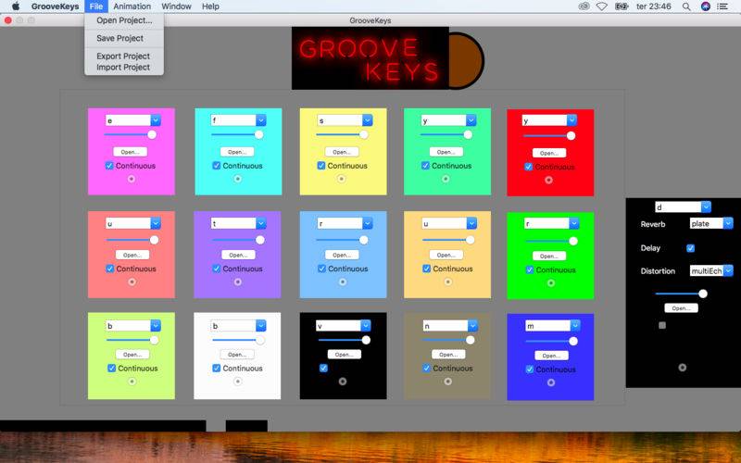Click round indicator in olive pad
Image resolution: width=741 pixels, height=463 pixels.
[x=448, y=382]
